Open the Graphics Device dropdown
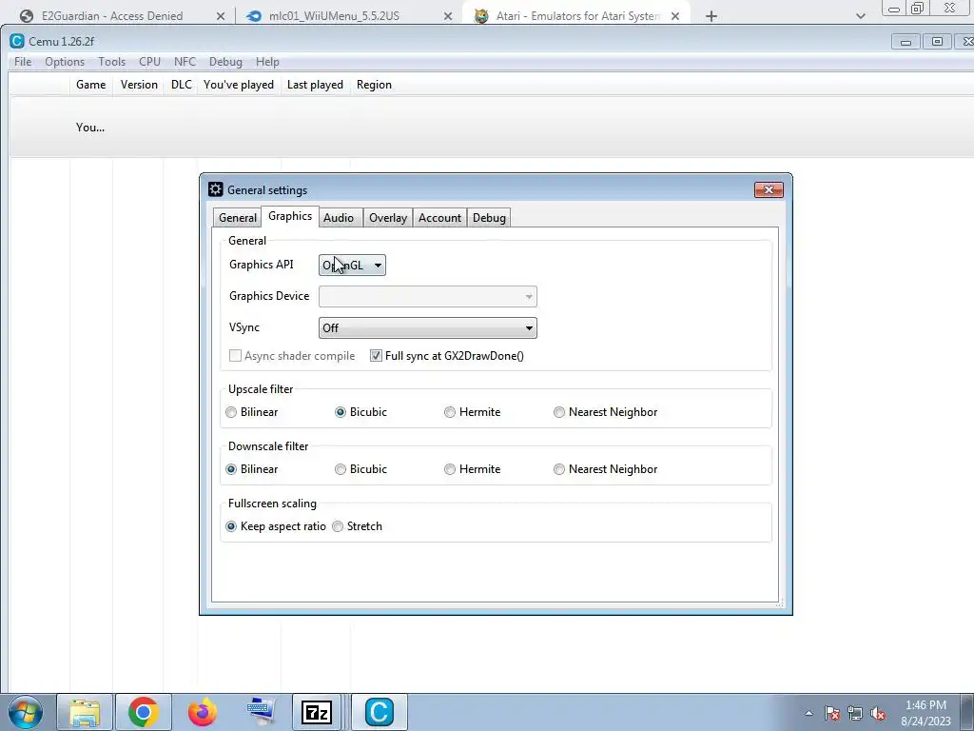 [x=428, y=297]
